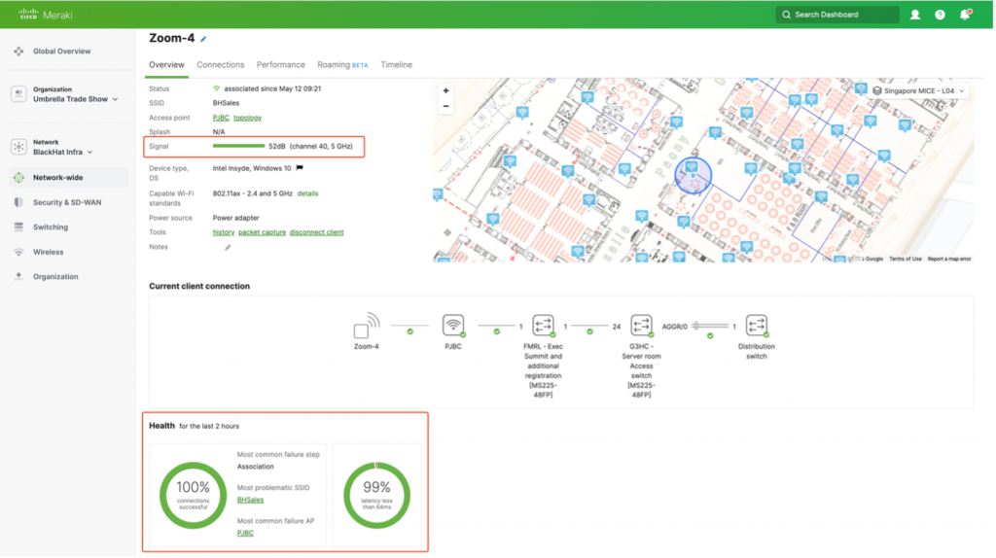Zoom out on the floor plan map
Screen dimensions: 996x558
(x=445, y=106)
